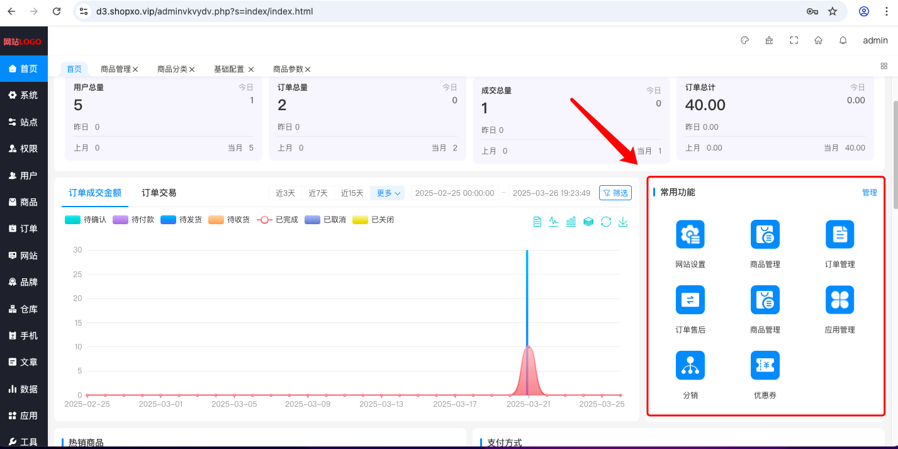
Task: Hide the 已完成 legend series
Action: click(x=278, y=220)
